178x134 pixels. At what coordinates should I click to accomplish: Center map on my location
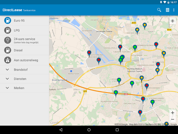(172, 21)
